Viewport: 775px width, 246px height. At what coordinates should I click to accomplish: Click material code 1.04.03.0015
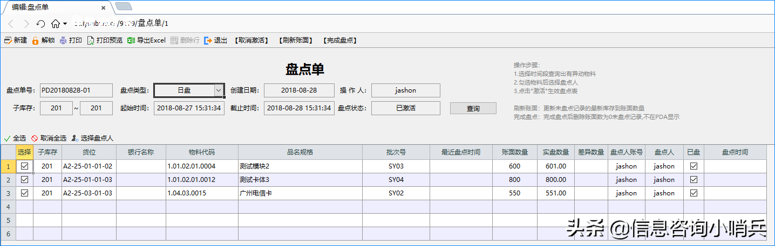[x=202, y=193]
